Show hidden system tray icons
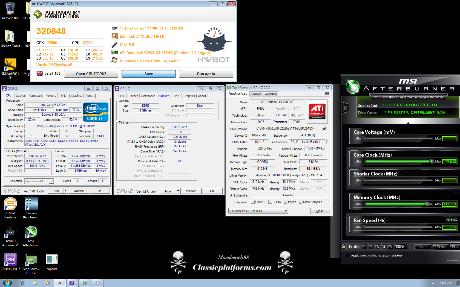Image resolution: width=460 pixels, height=287 pixels. point(433,283)
